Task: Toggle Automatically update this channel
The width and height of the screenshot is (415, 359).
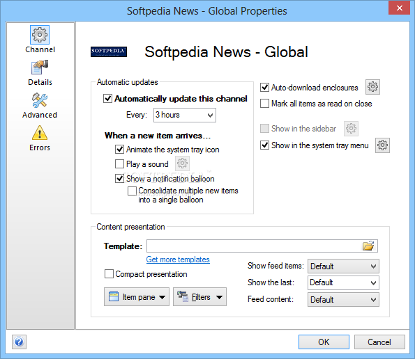Action: coord(107,99)
